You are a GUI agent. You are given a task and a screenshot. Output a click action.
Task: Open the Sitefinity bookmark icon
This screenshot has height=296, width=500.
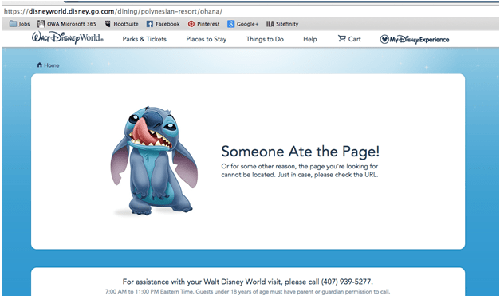pos(270,24)
